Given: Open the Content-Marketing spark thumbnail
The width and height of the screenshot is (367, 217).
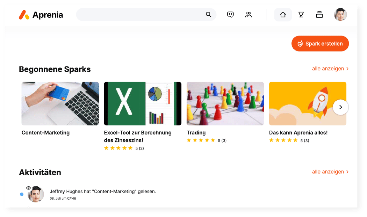Looking at the screenshot, I should tap(60, 103).
